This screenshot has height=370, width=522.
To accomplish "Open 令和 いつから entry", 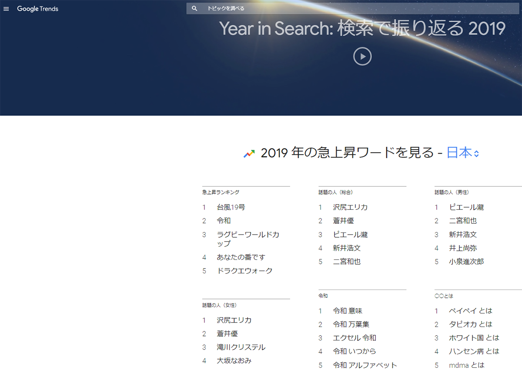I will coord(355,351).
